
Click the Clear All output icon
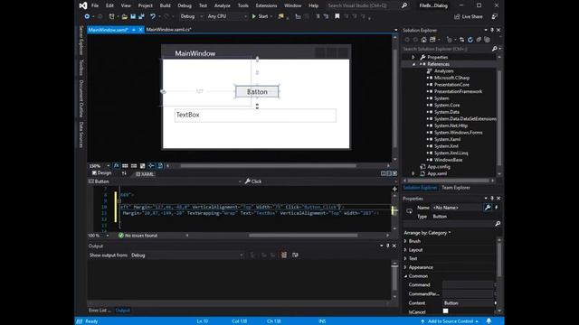click(x=284, y=255)
